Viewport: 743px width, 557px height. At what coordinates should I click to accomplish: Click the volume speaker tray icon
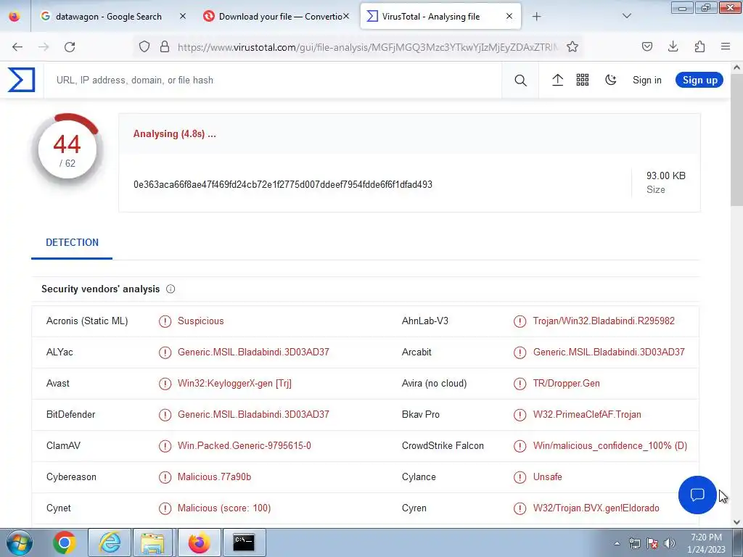(670, 543)
